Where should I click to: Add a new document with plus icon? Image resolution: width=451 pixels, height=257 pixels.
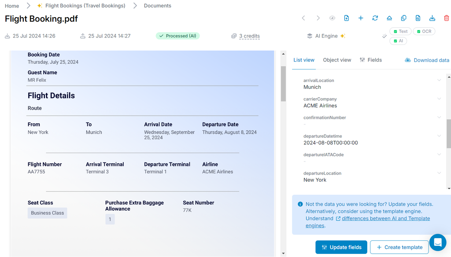click(x=361, y=18)
